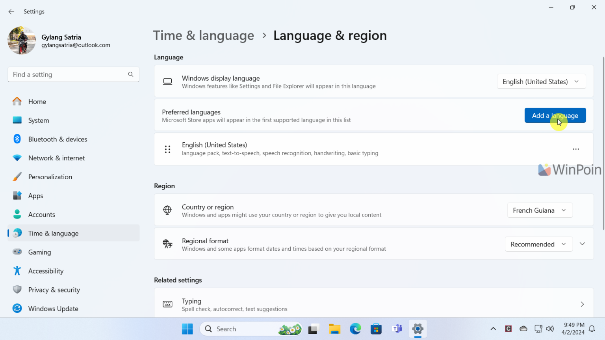Click the network display tray icon
Image resolution: width=605 pixels, height=340 pixels.
[x=538, y=329]
